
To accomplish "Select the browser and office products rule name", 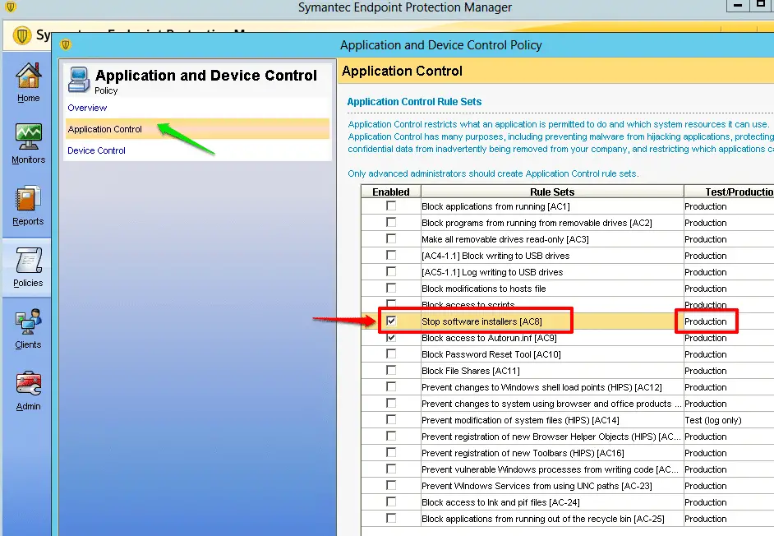I will click(551, 404).
